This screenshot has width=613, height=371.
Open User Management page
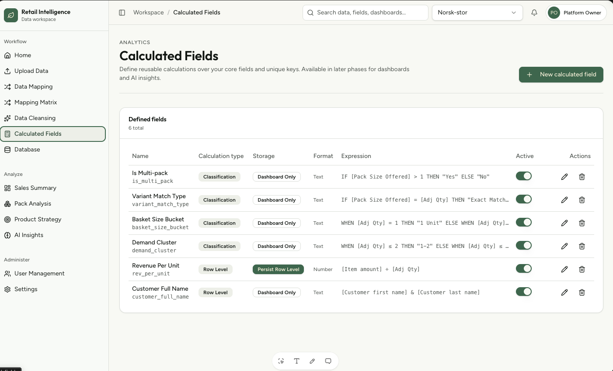coord(53,274)
